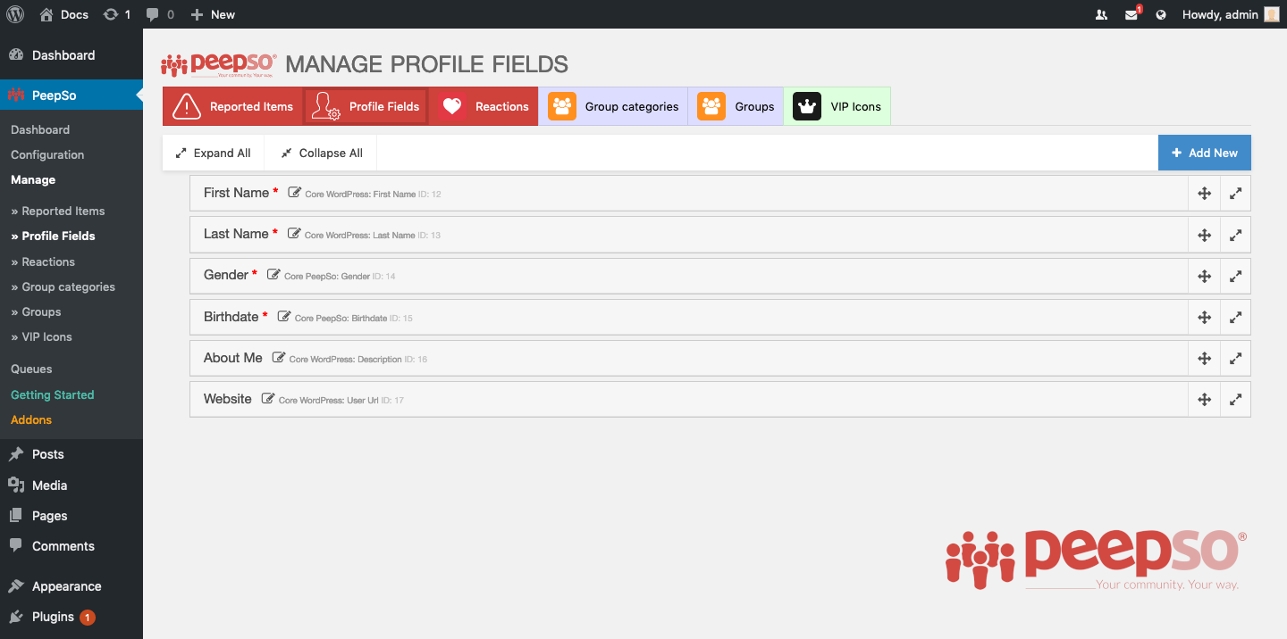This screenshot has width=1287, height=639.
Task: Select the Profile Fields tab
Action: click(366, 106)
